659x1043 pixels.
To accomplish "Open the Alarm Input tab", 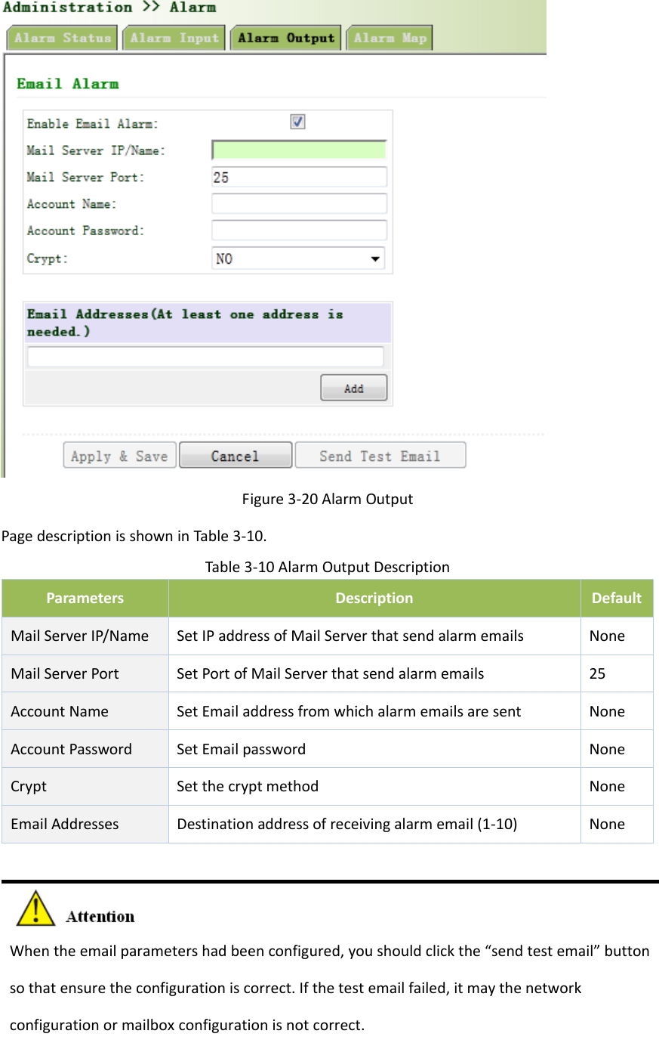I will coord(173,37).
